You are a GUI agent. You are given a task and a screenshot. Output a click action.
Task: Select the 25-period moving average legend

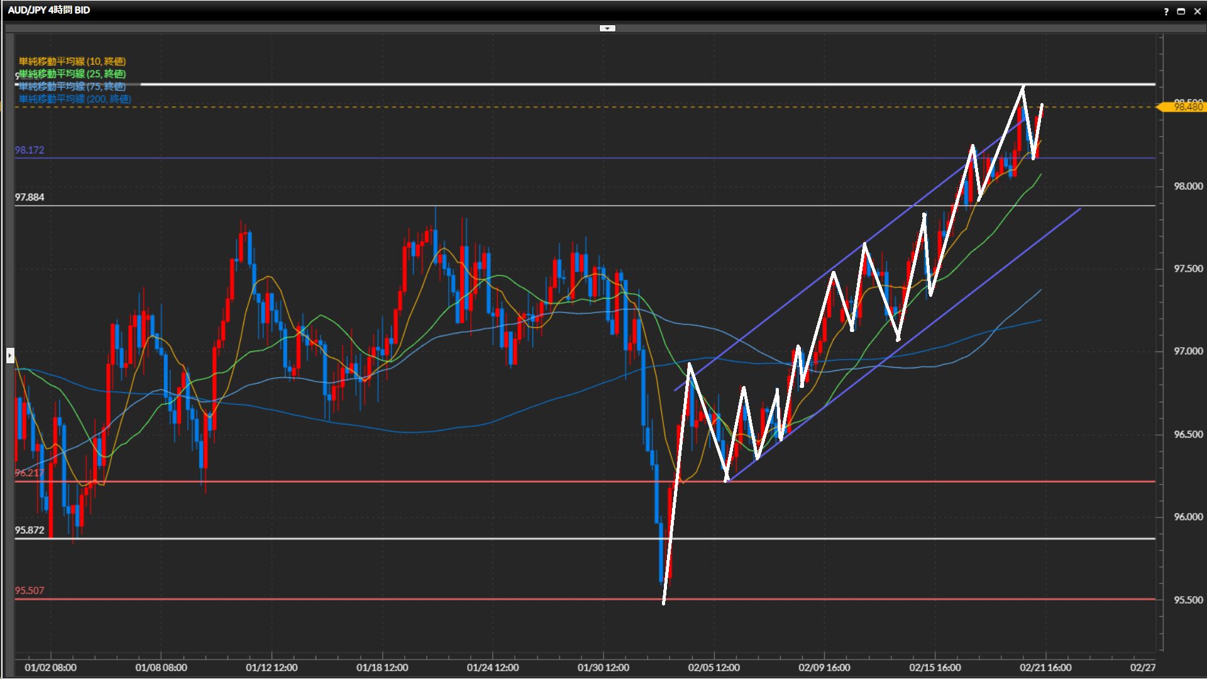point(72,74)
